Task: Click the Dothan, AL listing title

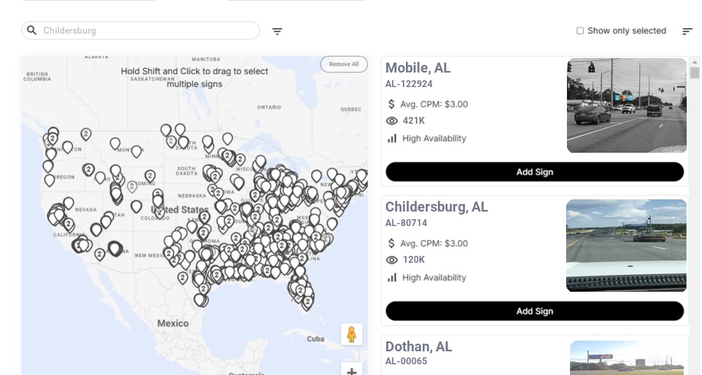Action: 419,347
